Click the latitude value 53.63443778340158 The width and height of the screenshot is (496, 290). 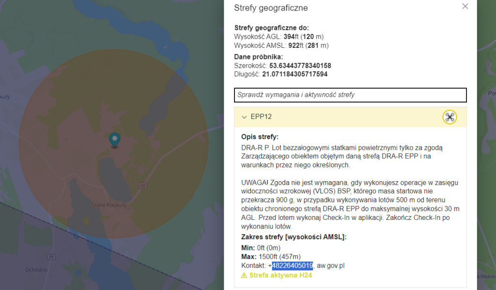click(x=300, y=66)
